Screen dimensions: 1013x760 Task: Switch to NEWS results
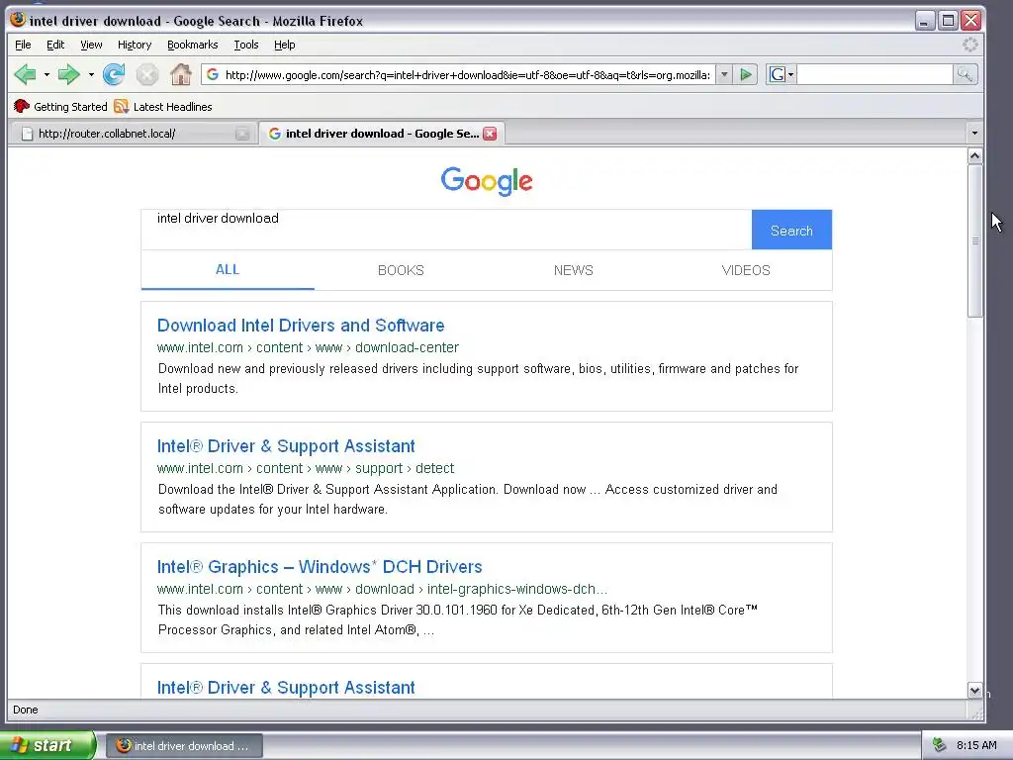(x=573, y=270)
